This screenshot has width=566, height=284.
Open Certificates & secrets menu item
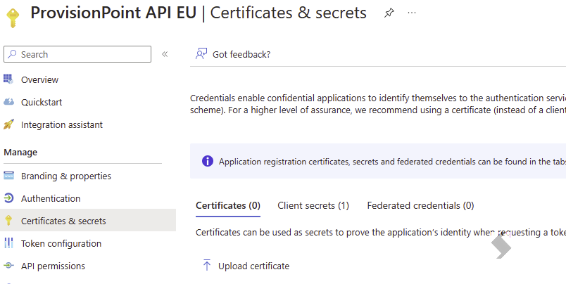88,220
